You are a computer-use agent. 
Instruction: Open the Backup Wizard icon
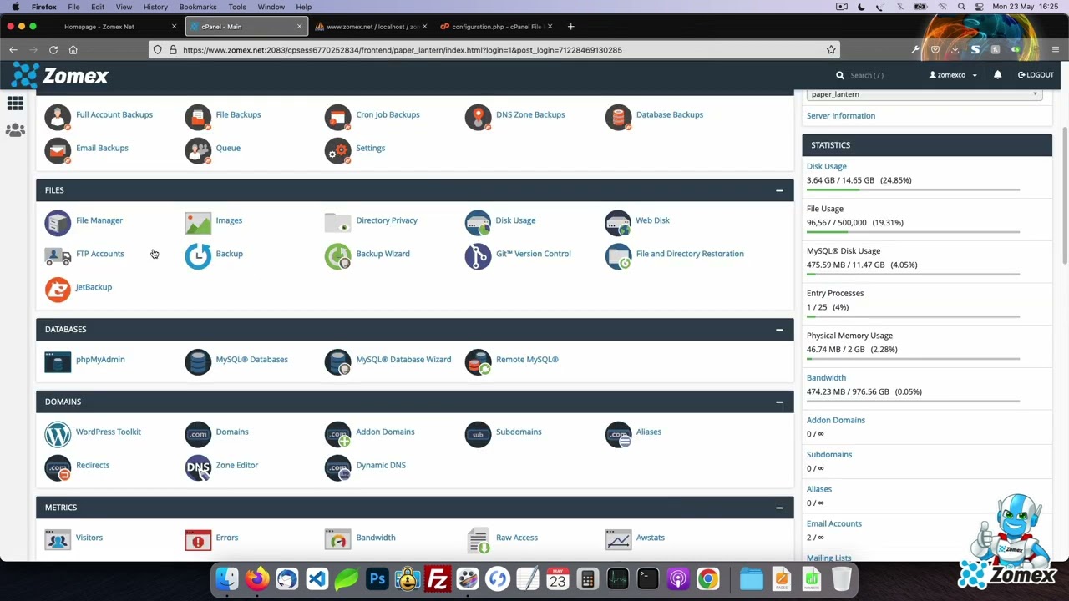(337, 256)
